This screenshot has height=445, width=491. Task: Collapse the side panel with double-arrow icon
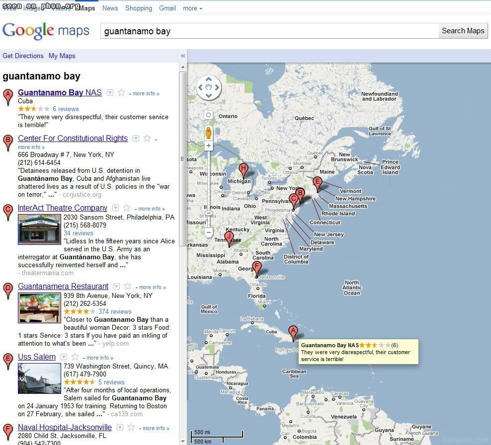coord(182,56)
